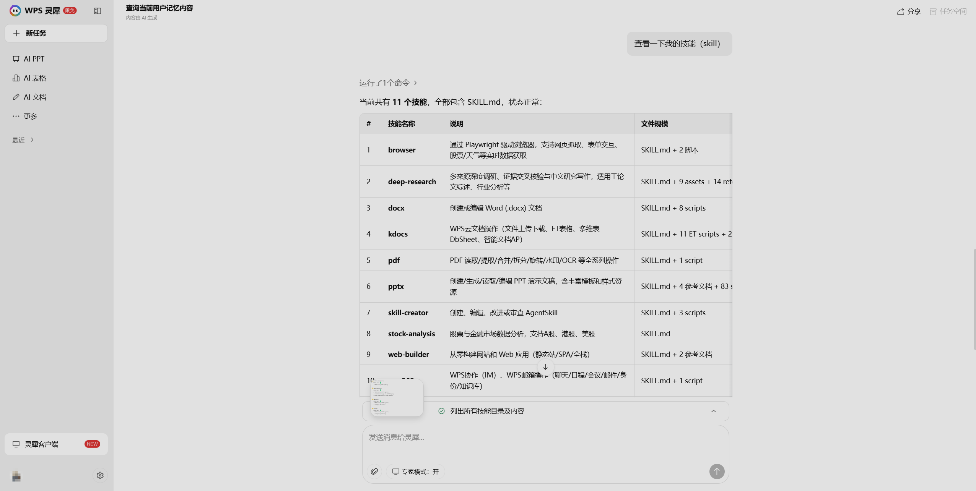
Task: Select the browser skill name cell
Action: click(412, 150)
